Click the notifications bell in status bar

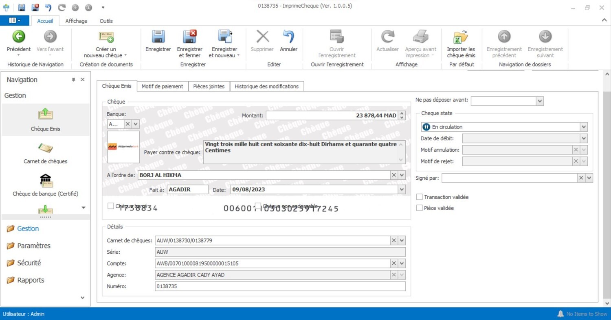(560, 313)
